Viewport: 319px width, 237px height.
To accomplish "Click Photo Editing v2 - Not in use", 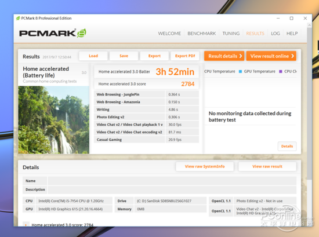I will pos(259,201).
